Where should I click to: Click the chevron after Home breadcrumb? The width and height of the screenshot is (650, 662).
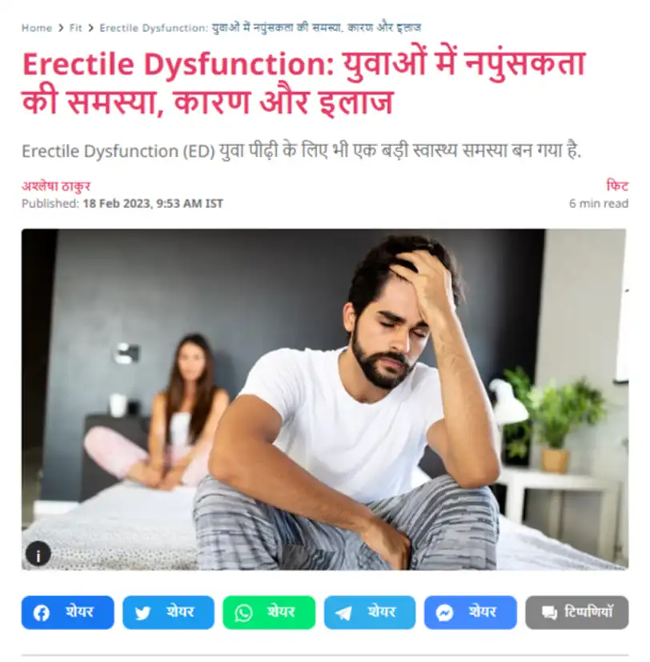click(x=61, y=28)
